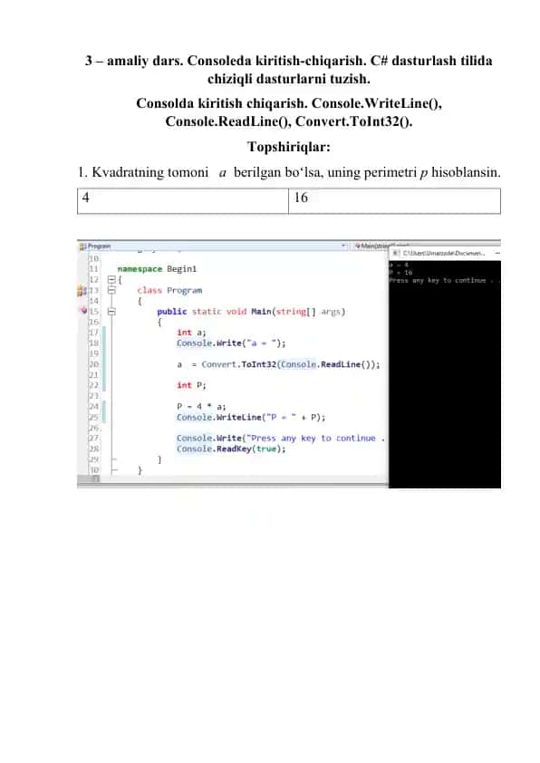
Task: Click the Console.WriteLine statement on line 25
Action: 251,418
